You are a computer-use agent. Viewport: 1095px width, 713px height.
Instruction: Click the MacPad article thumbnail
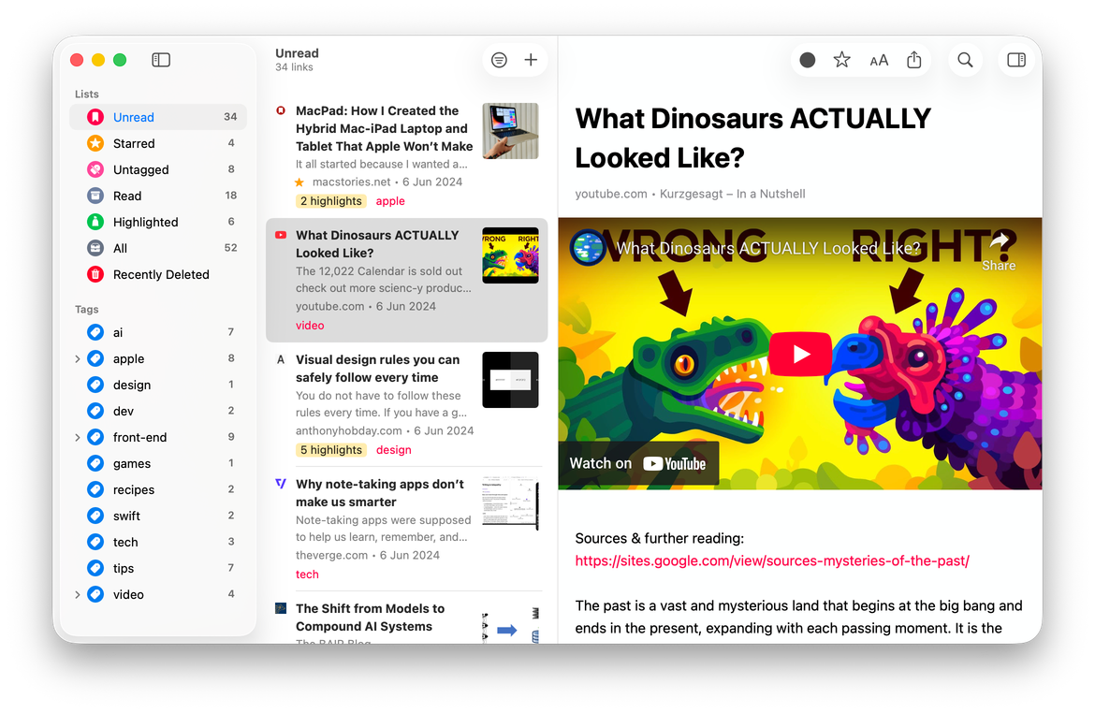pos(510,131)
